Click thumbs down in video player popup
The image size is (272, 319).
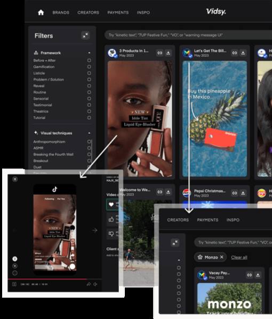pyautogui.click(x=111, y=234)
